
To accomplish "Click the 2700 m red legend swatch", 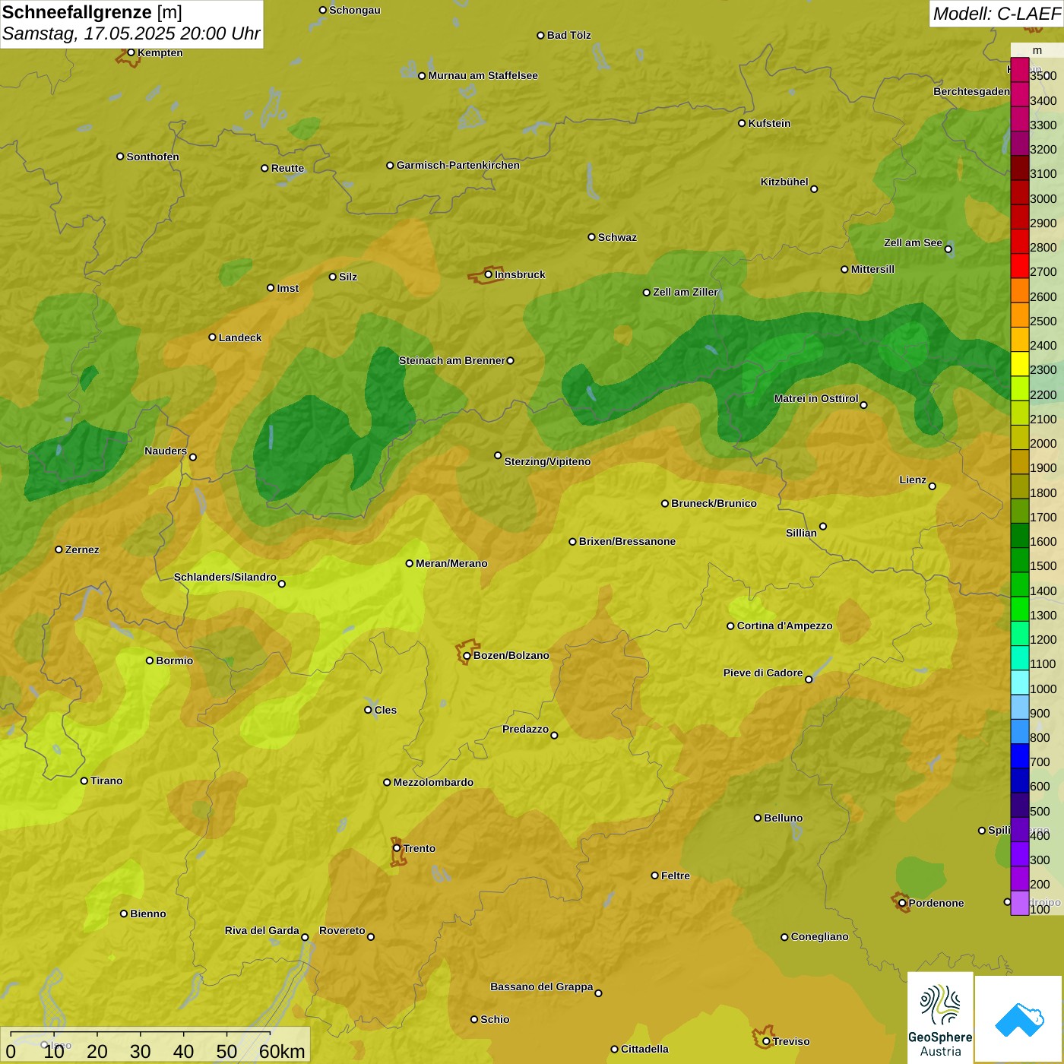I will click(x=1019, y=266).
